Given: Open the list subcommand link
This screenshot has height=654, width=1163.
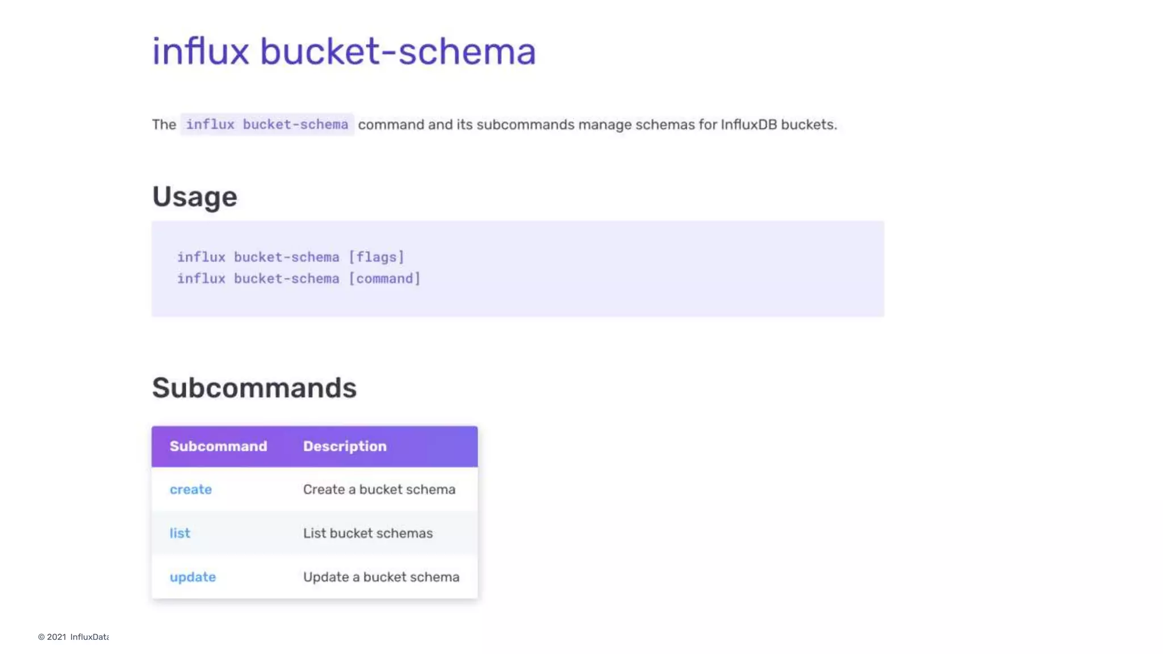Looking at the screenshot, I should click(179, 533).
